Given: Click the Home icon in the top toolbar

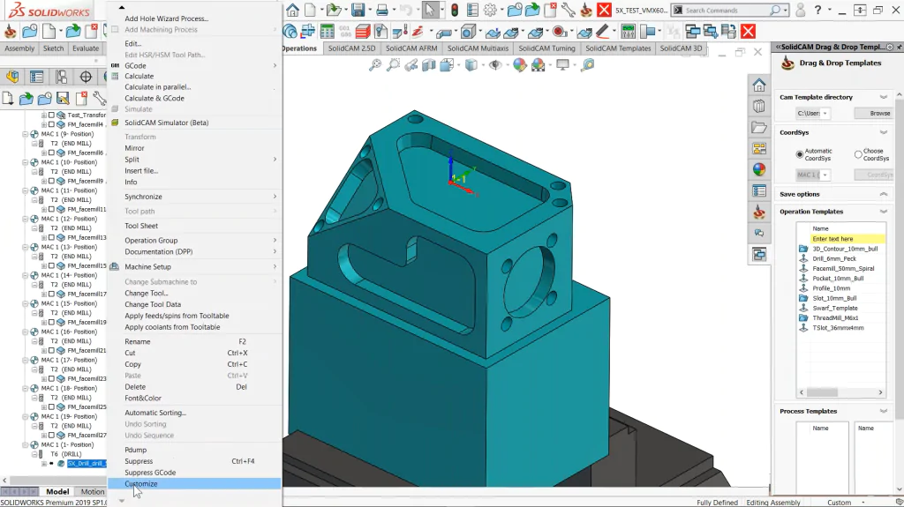Looking at the screenshot, I should pyautogui.click(x=292, y=10).
